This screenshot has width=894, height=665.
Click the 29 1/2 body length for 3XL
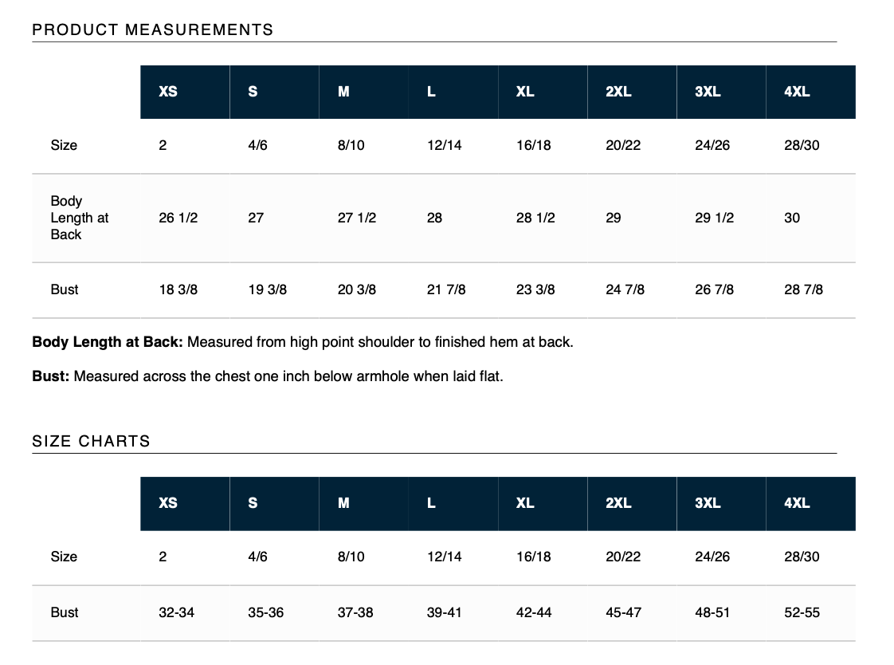(x=714, y=218)
